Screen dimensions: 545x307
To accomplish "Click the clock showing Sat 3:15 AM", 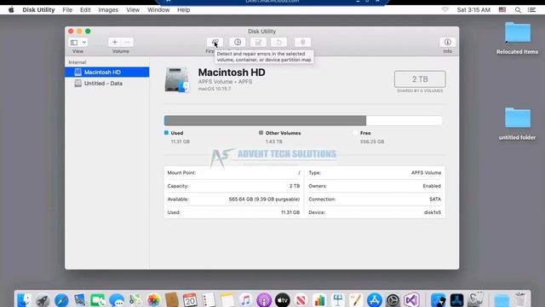I will point(473,9).
